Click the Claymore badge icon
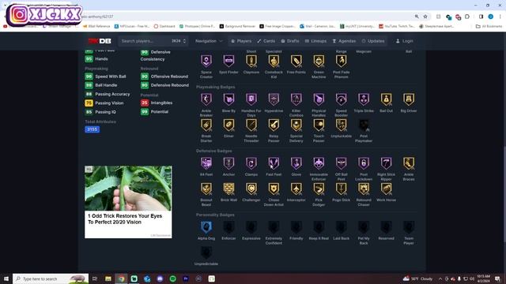Viewport: 506px width, 284px height. [x=251, y=61]
